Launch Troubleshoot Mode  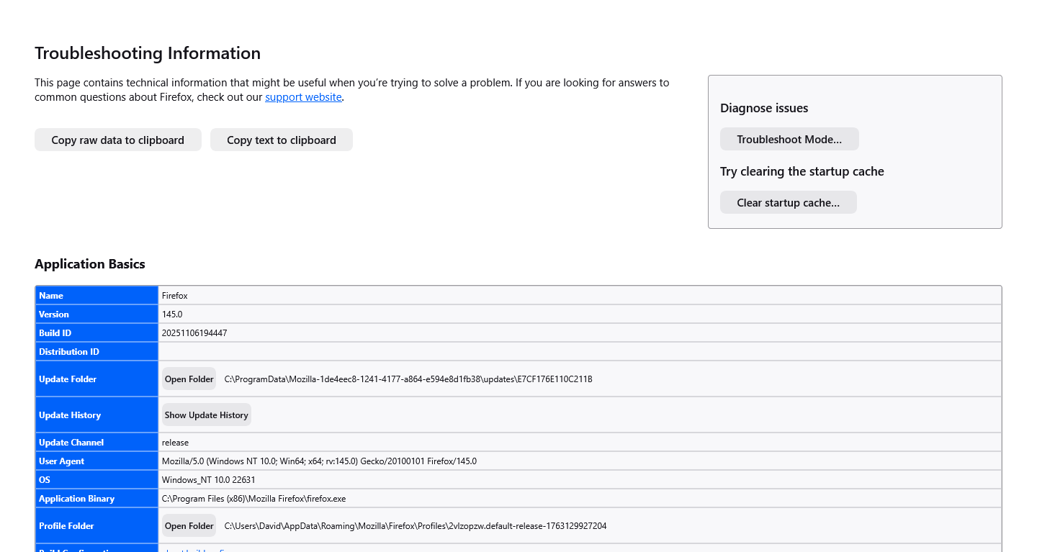click(x=789, y=140)
